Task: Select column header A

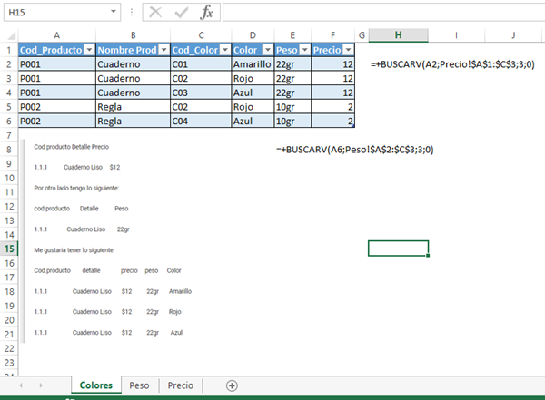Action: [x=57, y=35]
